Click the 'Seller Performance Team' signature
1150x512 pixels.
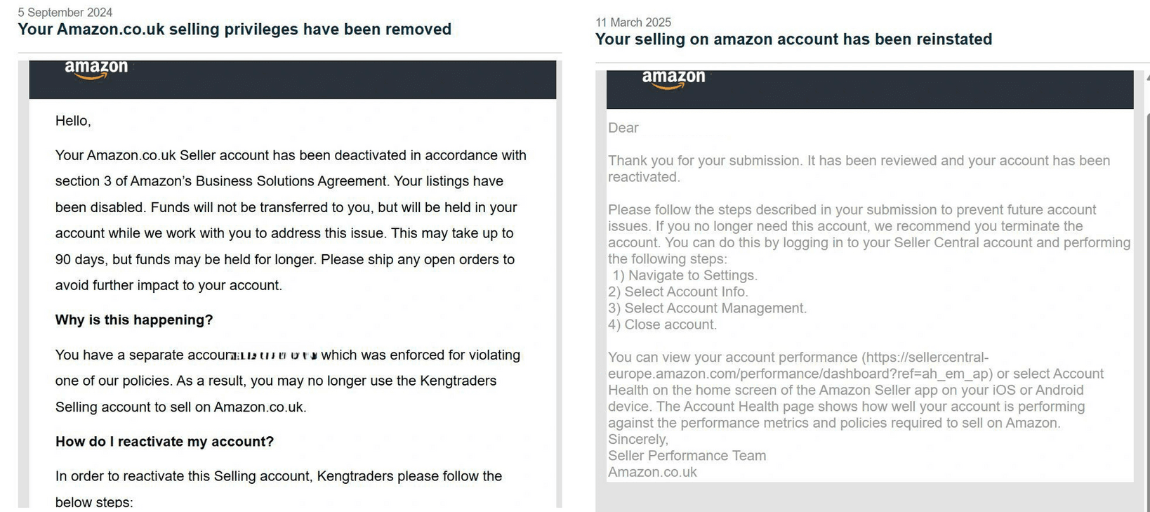coord(687,456)
